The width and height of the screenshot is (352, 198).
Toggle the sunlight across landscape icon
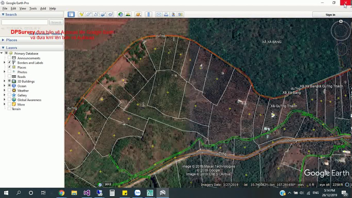pos(128,15)
